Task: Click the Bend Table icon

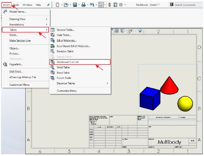Action: (53, 73)
